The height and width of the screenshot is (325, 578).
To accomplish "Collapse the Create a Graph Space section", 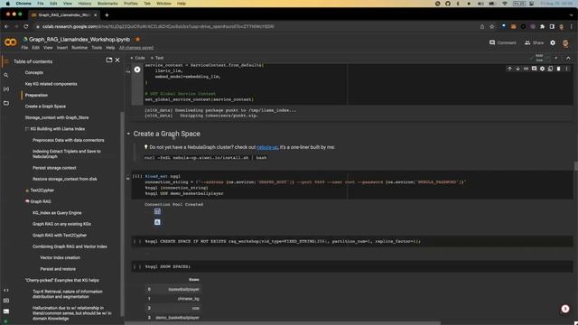I will click(128, 134).
